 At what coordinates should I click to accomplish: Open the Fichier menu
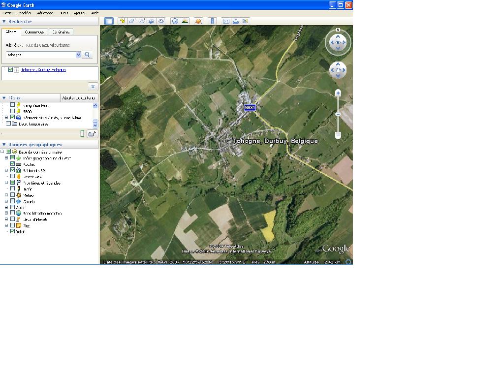point(8,13)
